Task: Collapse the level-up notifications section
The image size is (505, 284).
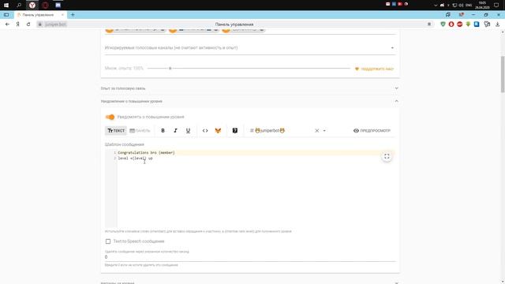Action: click(x=250, y=101)
